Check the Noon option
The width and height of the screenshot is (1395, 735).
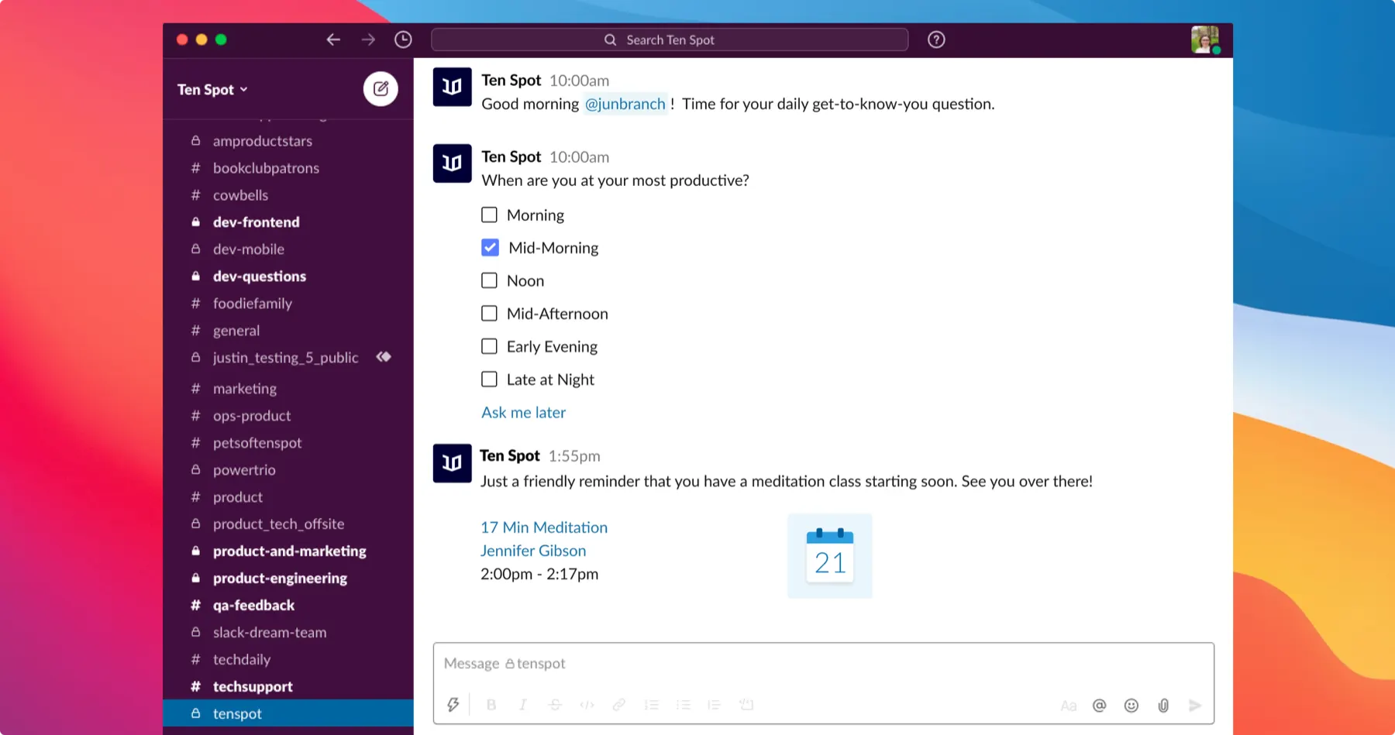click(489, 280)
